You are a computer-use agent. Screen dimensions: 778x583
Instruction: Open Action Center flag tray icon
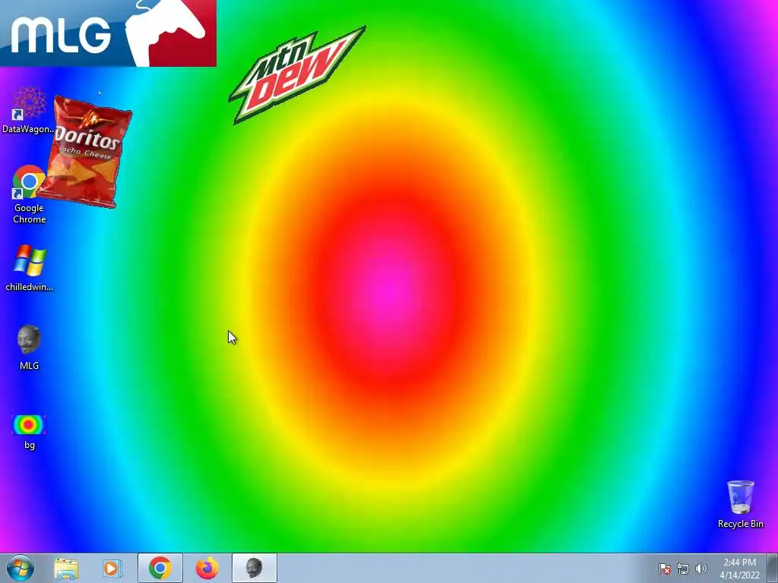[x=665, y=569]
